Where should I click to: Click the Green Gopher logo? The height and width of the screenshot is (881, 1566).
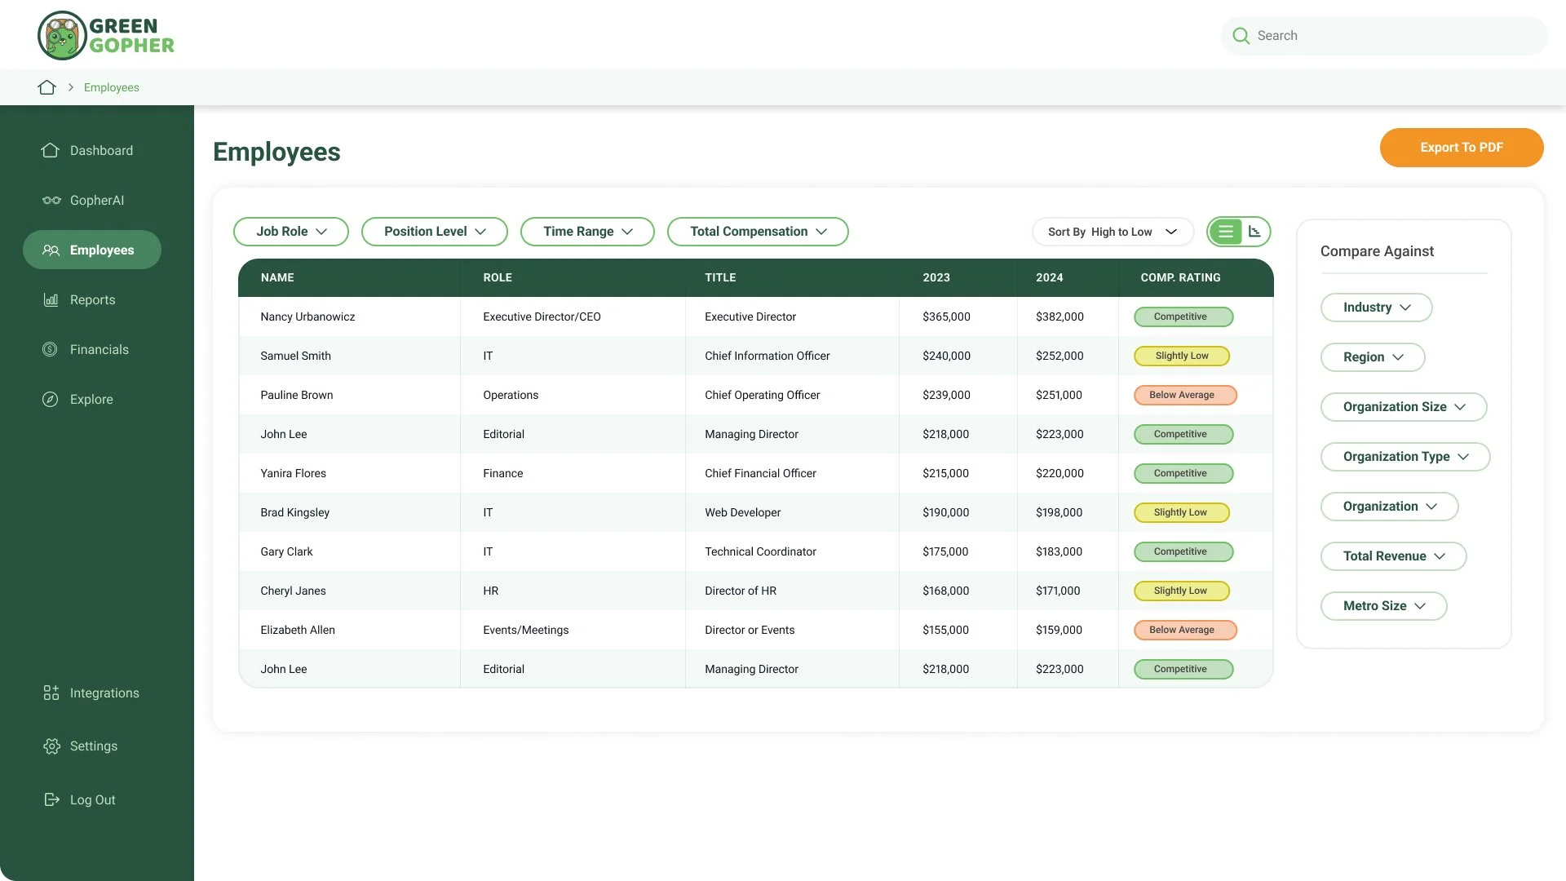[x=106, y=36]
